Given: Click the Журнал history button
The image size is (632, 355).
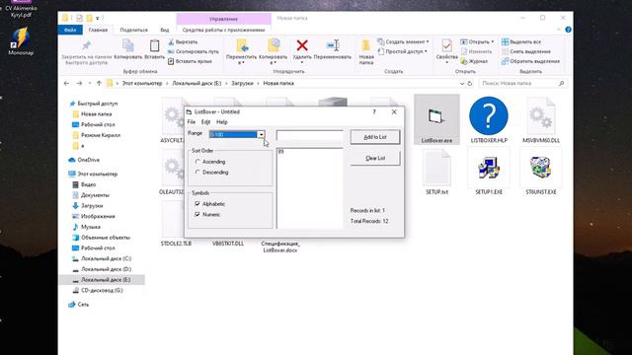Looking at the screenshot, I should point(474,61).
